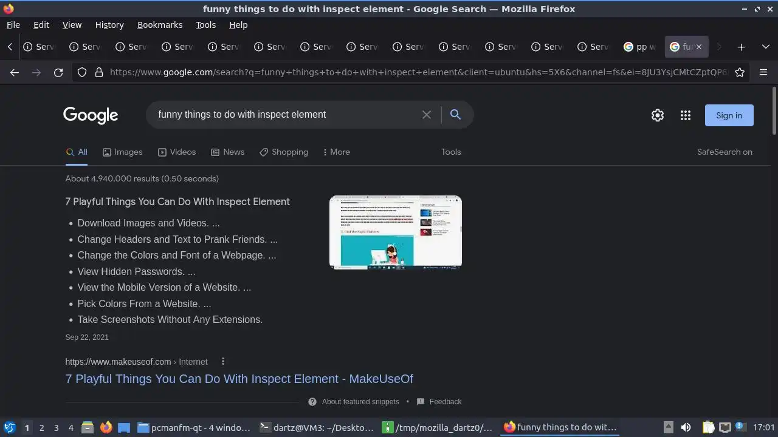Focus the Google search input field
Image resolution: width=778 pixels, height=437 pixels.
point(286,115)
